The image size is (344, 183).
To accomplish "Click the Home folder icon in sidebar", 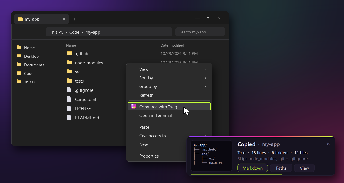I will [19, 47].
